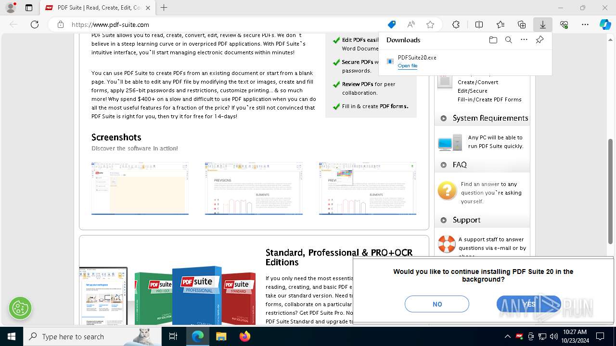The height and width of the screenshot is (346, 616).
Task: Click Fill-in/Create PDF Forms text
Action: click(489, 99)
